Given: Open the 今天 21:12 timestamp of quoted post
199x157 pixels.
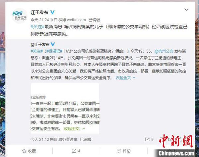Looking at the screenshot, I should (40, 140).
